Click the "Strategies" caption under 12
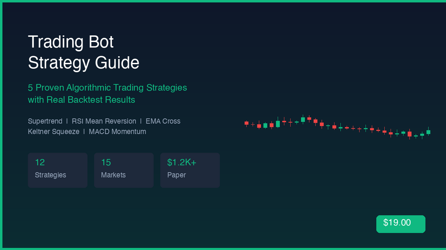The height and width of the screenshot is (250, 446). (x=50, y=175)
